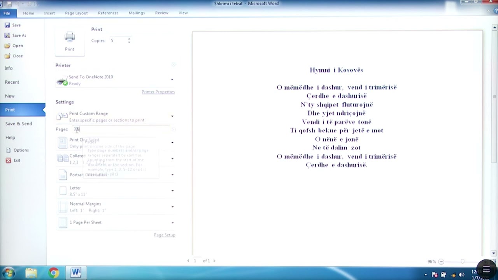The image size is (498, 280).
Task: Click the Redo icon in the title bar
Action: tap(30, 4)
